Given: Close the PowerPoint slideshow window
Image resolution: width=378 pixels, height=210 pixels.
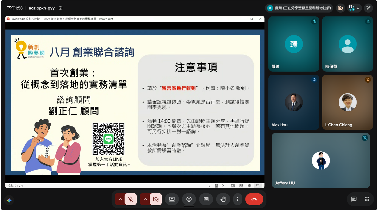Looking at the screenshot, I should point(260,19).
